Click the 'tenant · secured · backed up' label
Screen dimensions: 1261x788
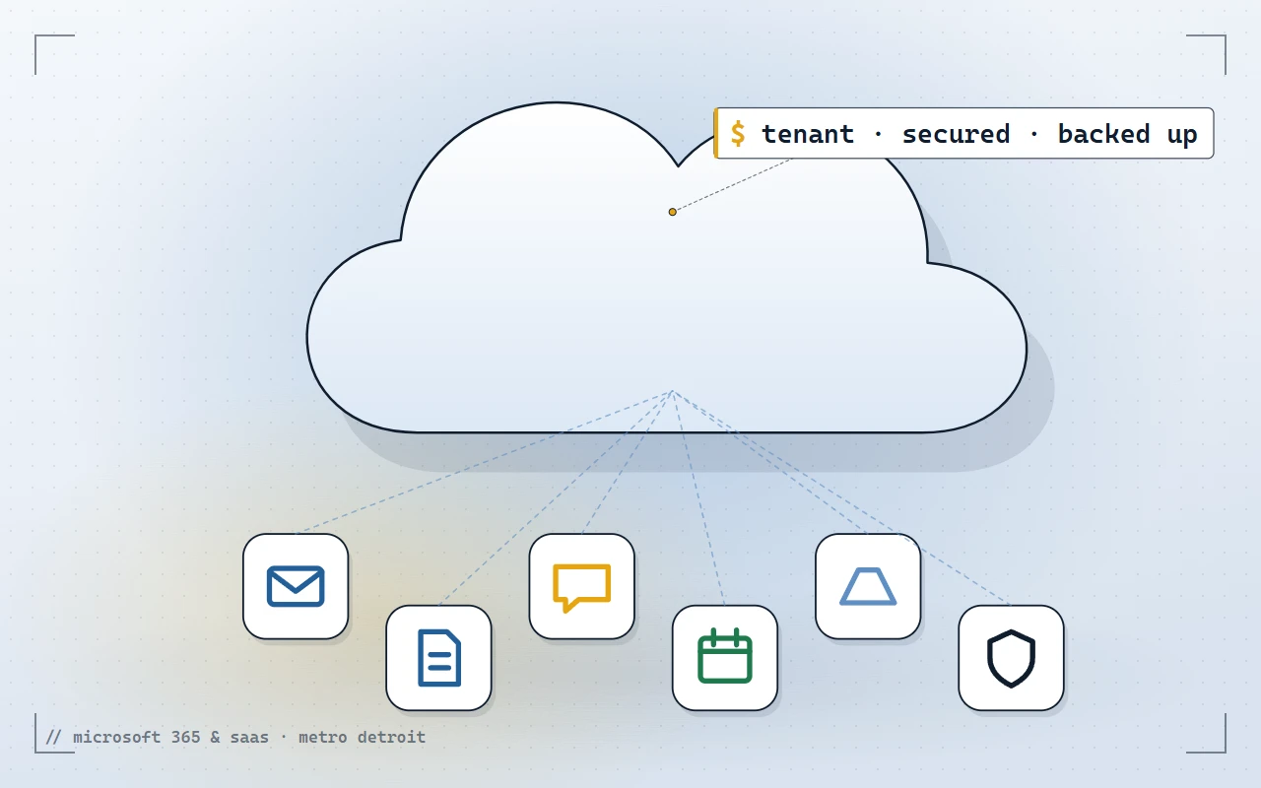point(964,133)
